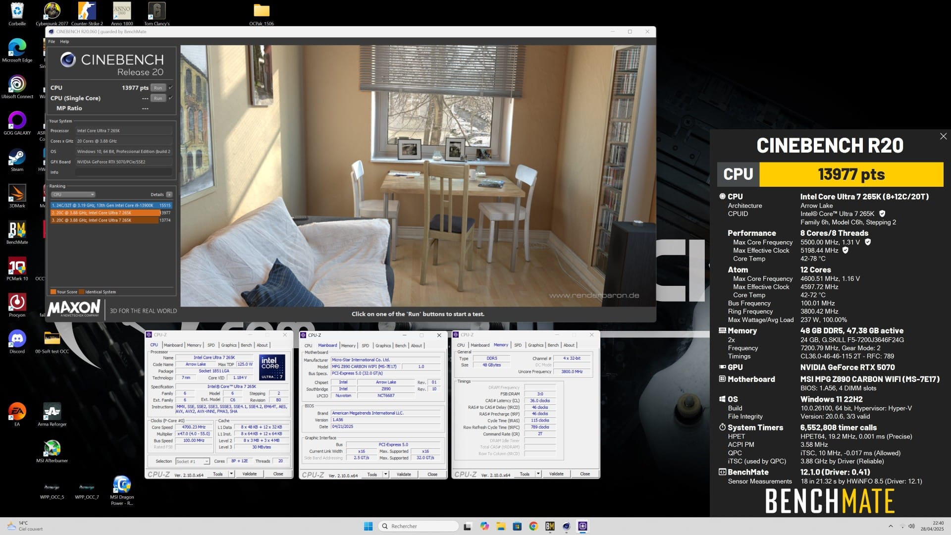Screen dimensions: 951x535
Task: Run the CPU multi-core test in Cinebench
Action: coord(158,88)
